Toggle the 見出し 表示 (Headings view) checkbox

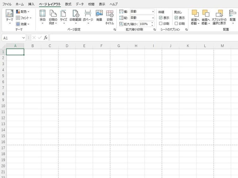point(176,18)
